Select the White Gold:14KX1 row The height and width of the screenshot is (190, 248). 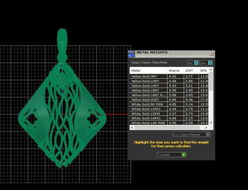pos(169,118)
